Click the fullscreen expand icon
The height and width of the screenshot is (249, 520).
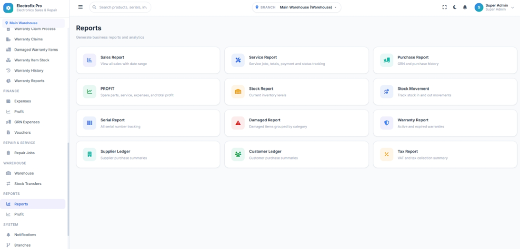(x=444, y=7)
